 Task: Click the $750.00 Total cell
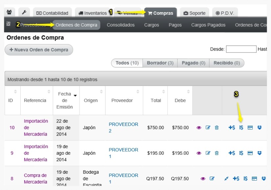(x=156, y=127)
